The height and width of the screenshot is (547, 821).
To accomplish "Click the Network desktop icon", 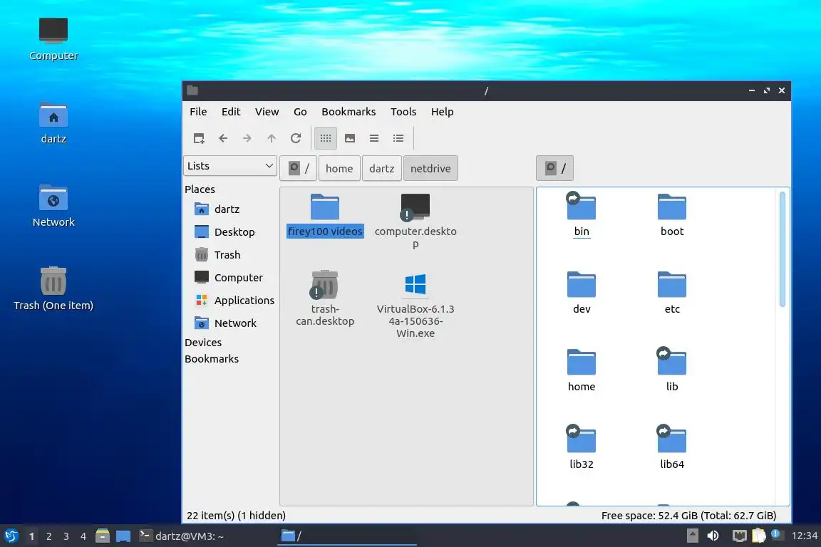I will click(x=53, y=206).
